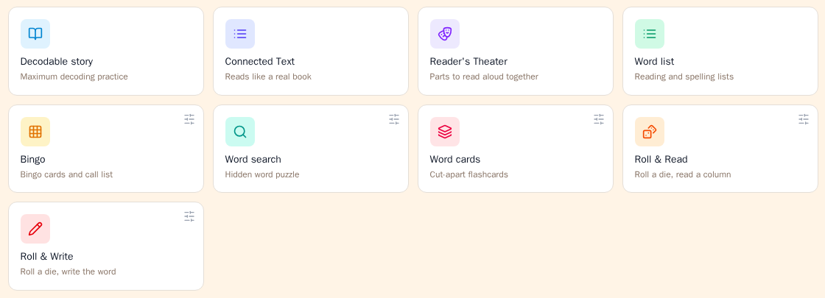Viewport: 825px width, 298px height.
Task: Open Bingo card settings sliders
Action: (189, 118)
